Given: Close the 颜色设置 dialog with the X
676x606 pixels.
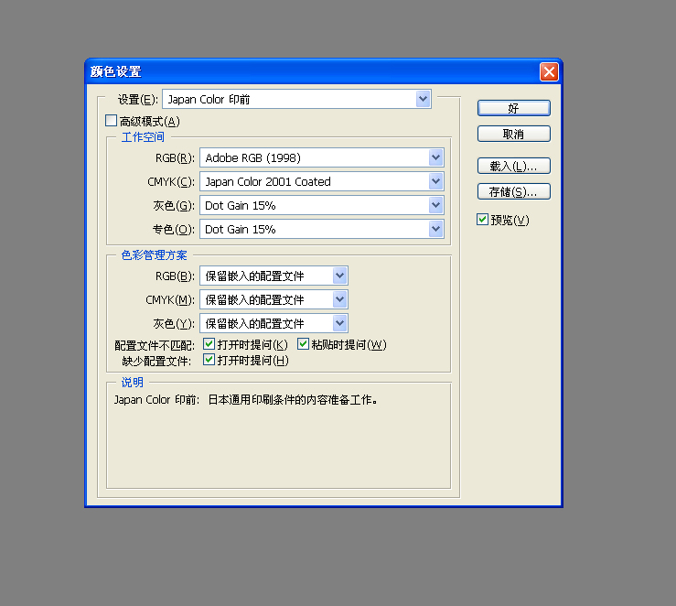Looking at the screenshot, I should [548, 72].
